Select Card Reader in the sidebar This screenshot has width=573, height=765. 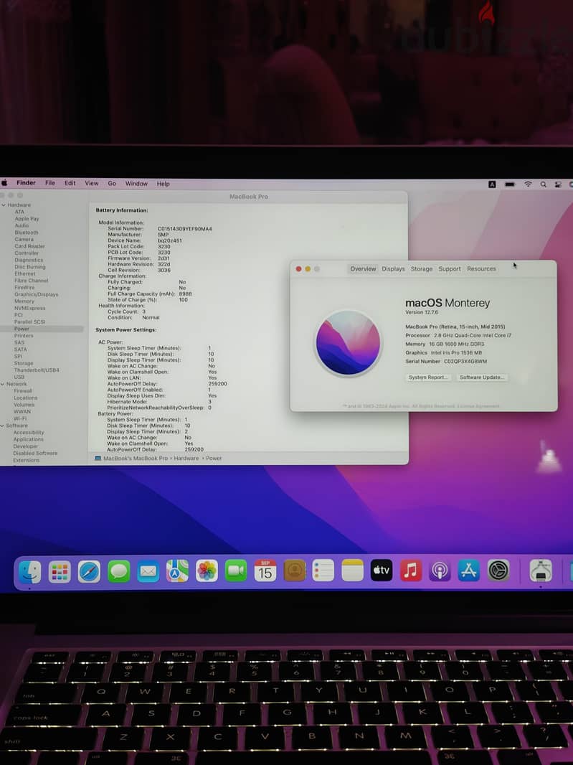click(x=29, y=246)
